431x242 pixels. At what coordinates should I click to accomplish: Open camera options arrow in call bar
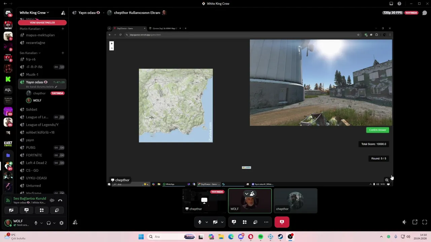[x=222, y=222]
